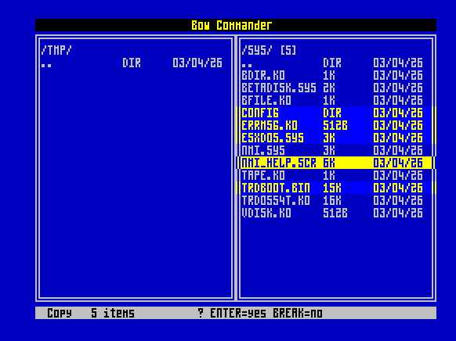Screen dimensions: 456x341
Task: Click the BFILE.KO file name
Action: [266, 100]
